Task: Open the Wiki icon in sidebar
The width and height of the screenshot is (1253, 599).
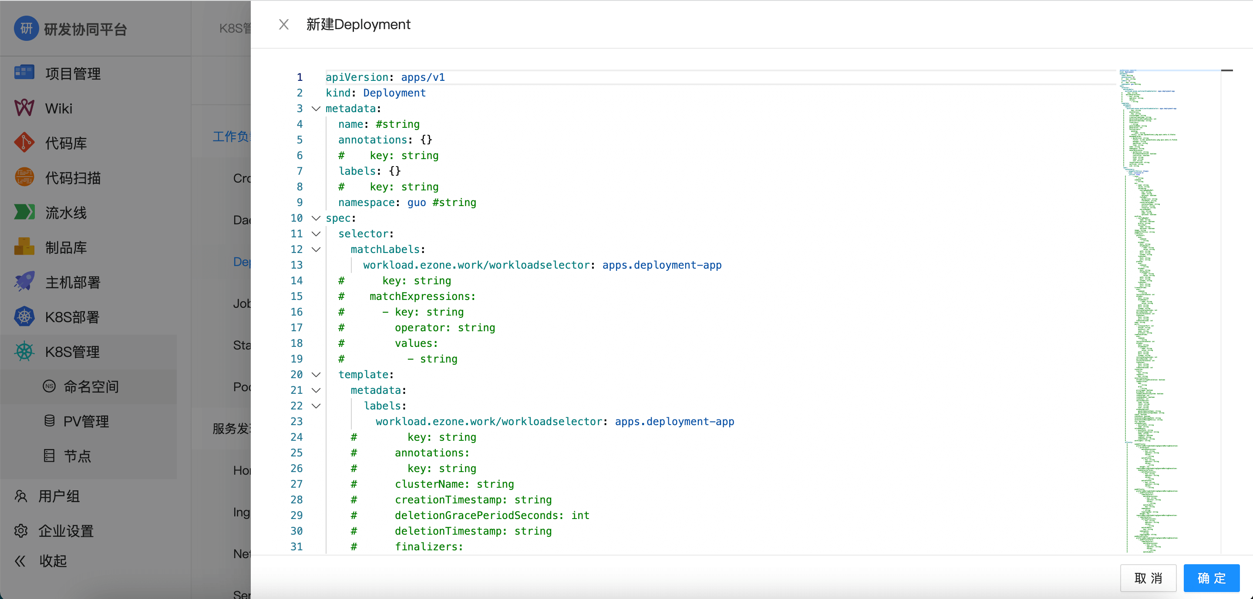Action: point(24,108)
